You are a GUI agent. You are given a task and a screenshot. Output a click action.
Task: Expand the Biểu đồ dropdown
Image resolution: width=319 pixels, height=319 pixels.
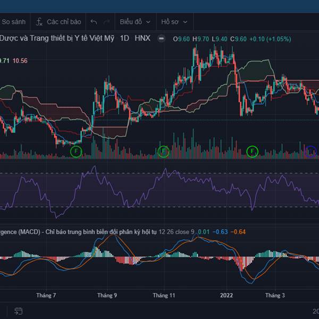tap(135, 22)
